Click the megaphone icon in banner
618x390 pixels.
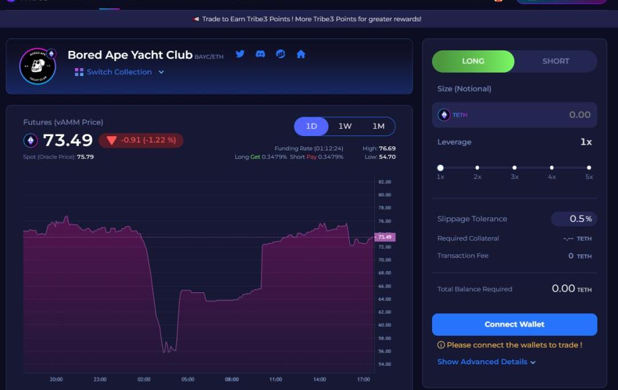(x=196, y=19)
